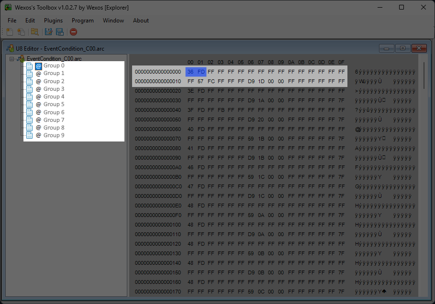Select Group 0 in the tree
This screenshot has height=304, width=435.
click(54, 65)
